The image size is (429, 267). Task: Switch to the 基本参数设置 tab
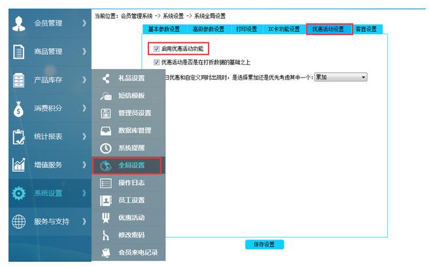click(x=163, y=29)
